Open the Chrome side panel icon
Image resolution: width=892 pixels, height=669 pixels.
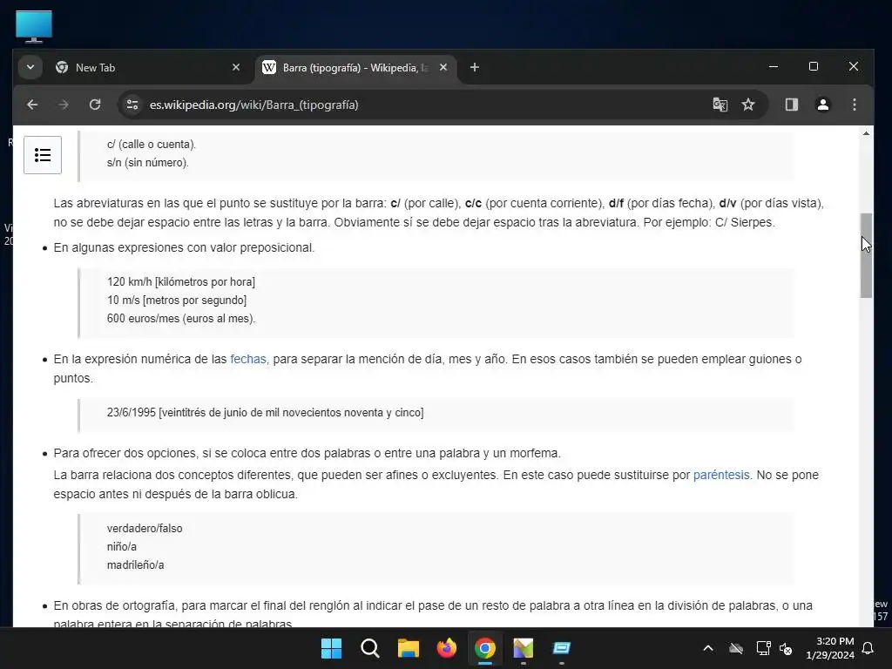pyautogui.click(x=791, y=105)
